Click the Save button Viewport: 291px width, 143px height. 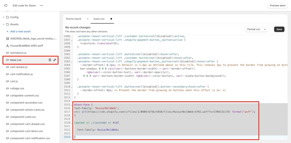(x=279, y=29)
